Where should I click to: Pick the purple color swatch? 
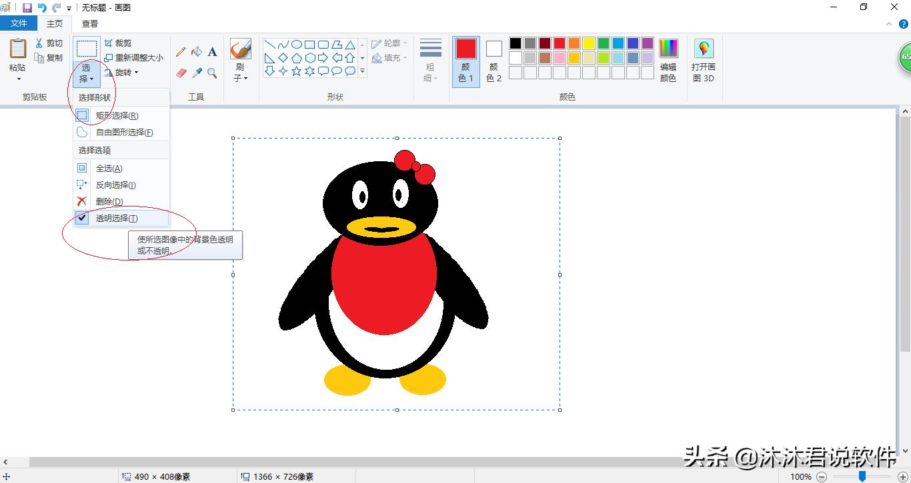point(648,43)
